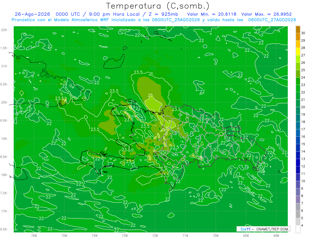This screenshot has width=310, height=239.
Task: Click "Valor Max. = 26.9952" in the header
Action: pyautogui.click(x=267, y=14)
